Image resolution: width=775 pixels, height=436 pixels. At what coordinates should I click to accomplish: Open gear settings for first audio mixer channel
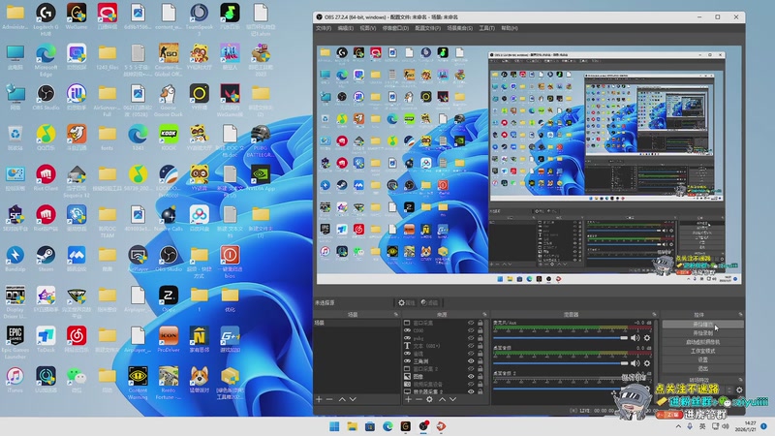(648, 338)
